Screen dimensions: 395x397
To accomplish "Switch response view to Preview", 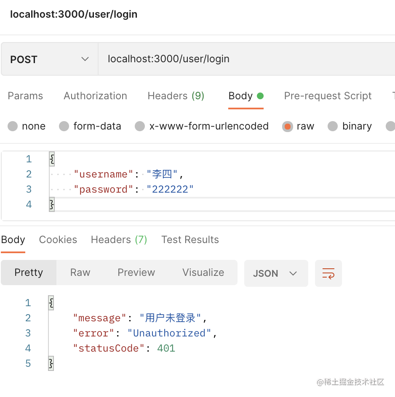I will tap(136, 273).
